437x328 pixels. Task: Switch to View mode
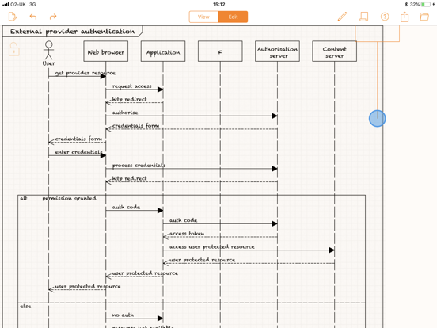pos(203,17)
